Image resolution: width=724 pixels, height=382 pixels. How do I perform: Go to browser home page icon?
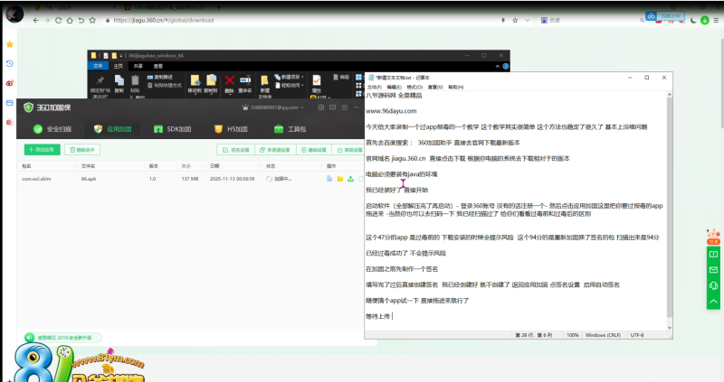[x=70, y=20]
